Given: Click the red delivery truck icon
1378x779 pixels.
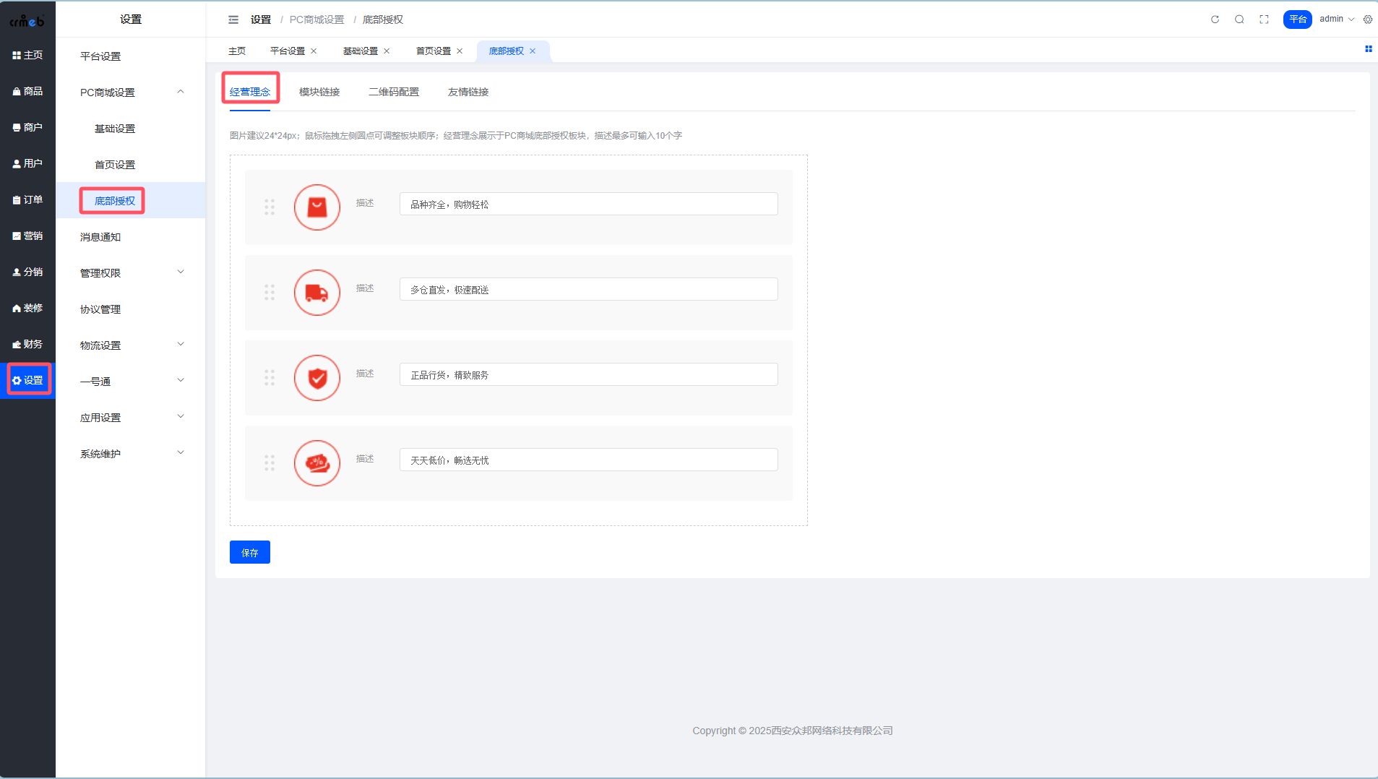Looking at the screenshot, I should click(316, 293).
